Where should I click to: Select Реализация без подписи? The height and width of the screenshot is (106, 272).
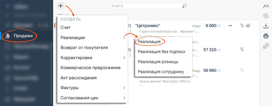(x=161, y=52)
